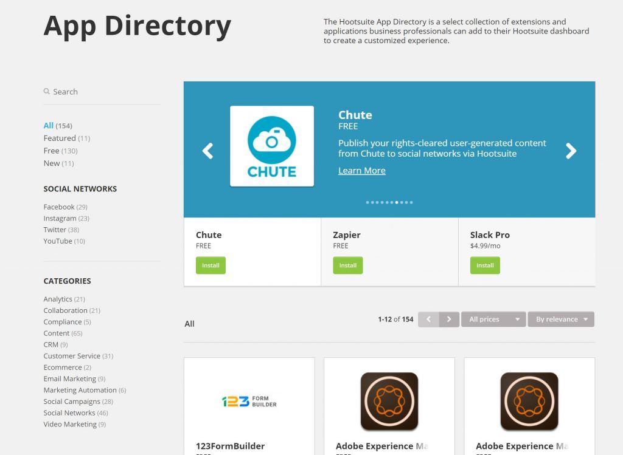The height and width of the screenshot is (455, 623).
Task: Select the Slack Pro featured tab
Action: pyautogui.click(x=527, y=251)
